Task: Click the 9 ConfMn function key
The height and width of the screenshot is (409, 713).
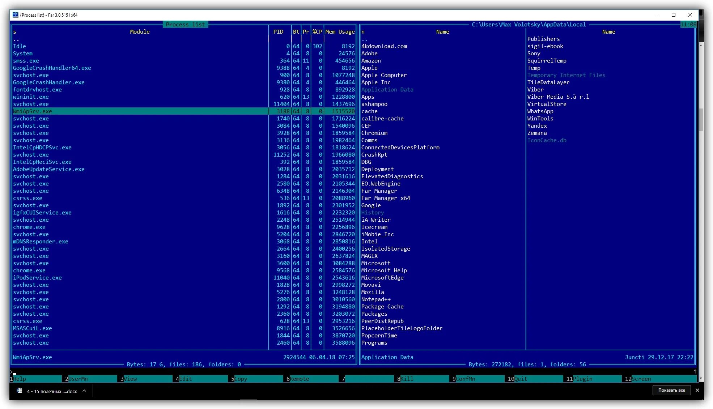Action: click(x=479, y=379)
